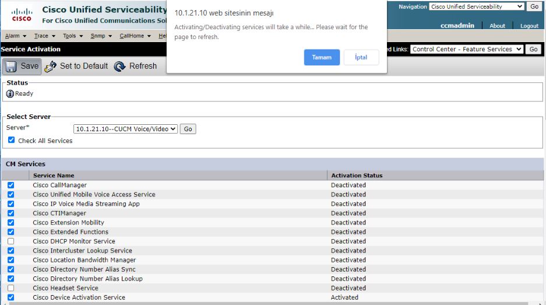
Task: Click the Set to Default label
Action: click(x=84, y=66)
